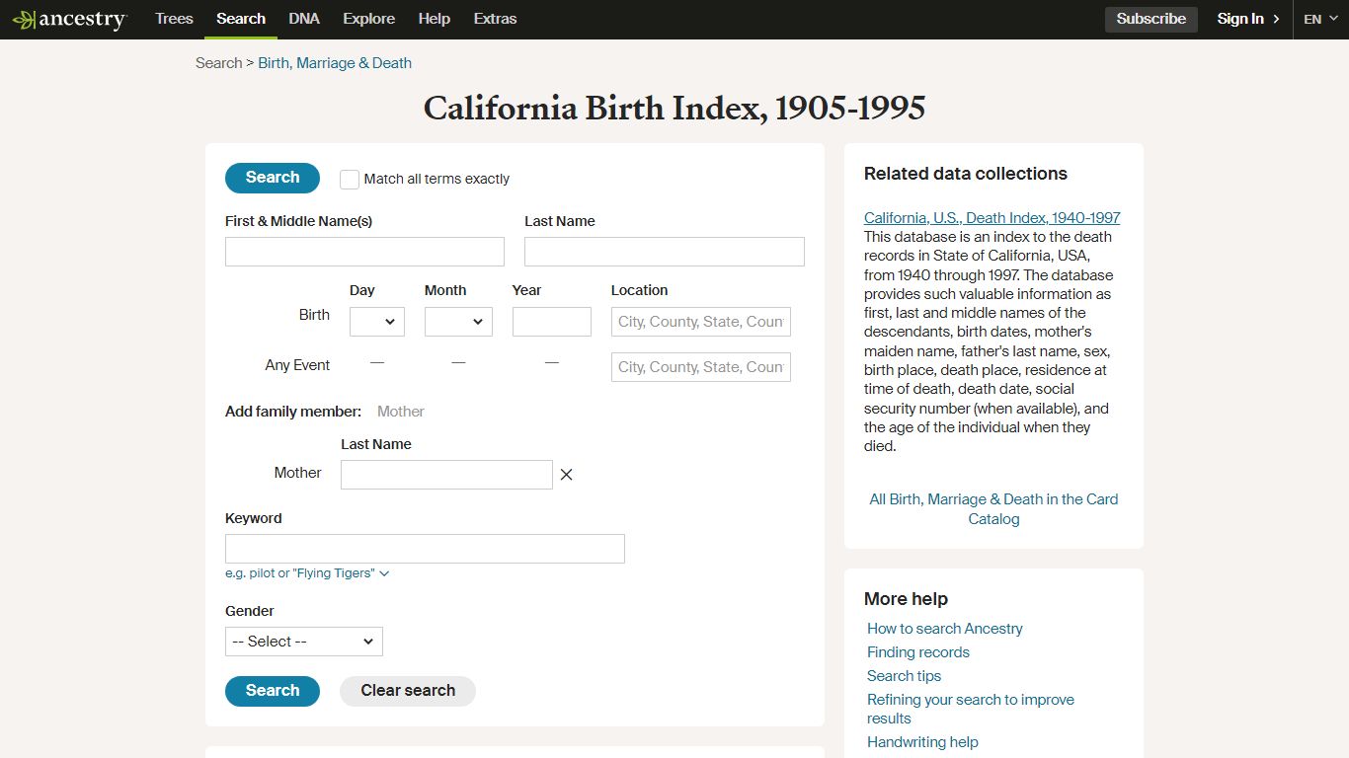Focus the Keyword input field

coord(425,549)
